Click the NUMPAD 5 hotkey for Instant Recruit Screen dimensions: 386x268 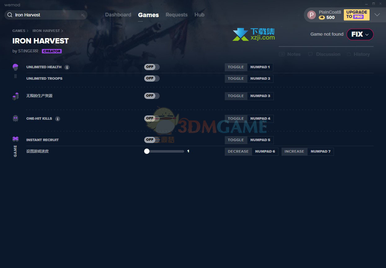coord(260,140)
